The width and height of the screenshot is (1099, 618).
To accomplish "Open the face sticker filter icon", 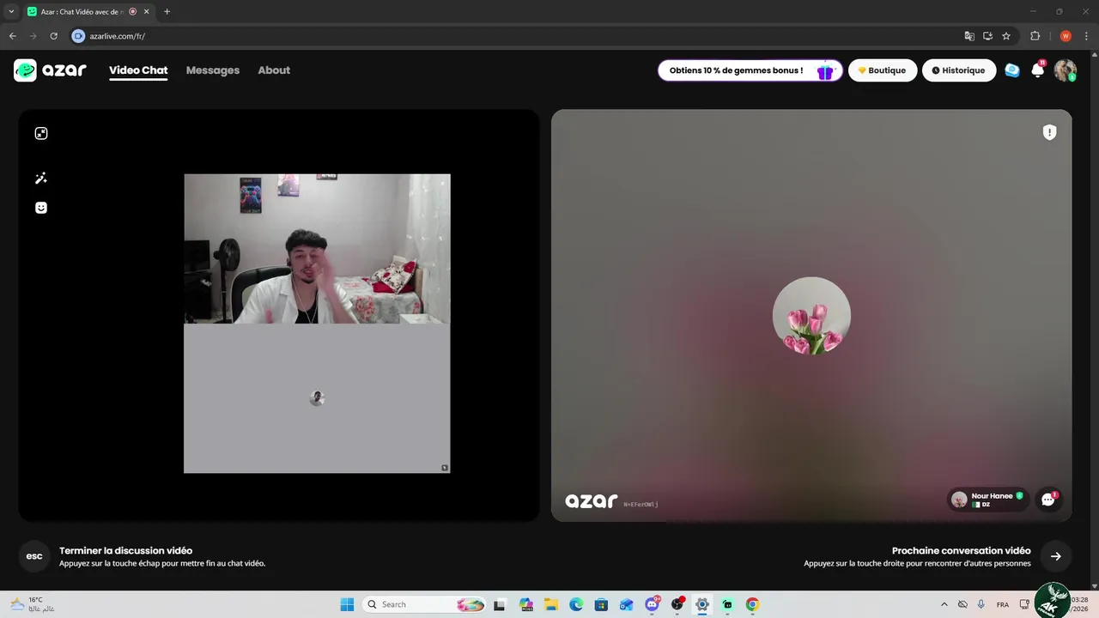I will coord(41,208).
